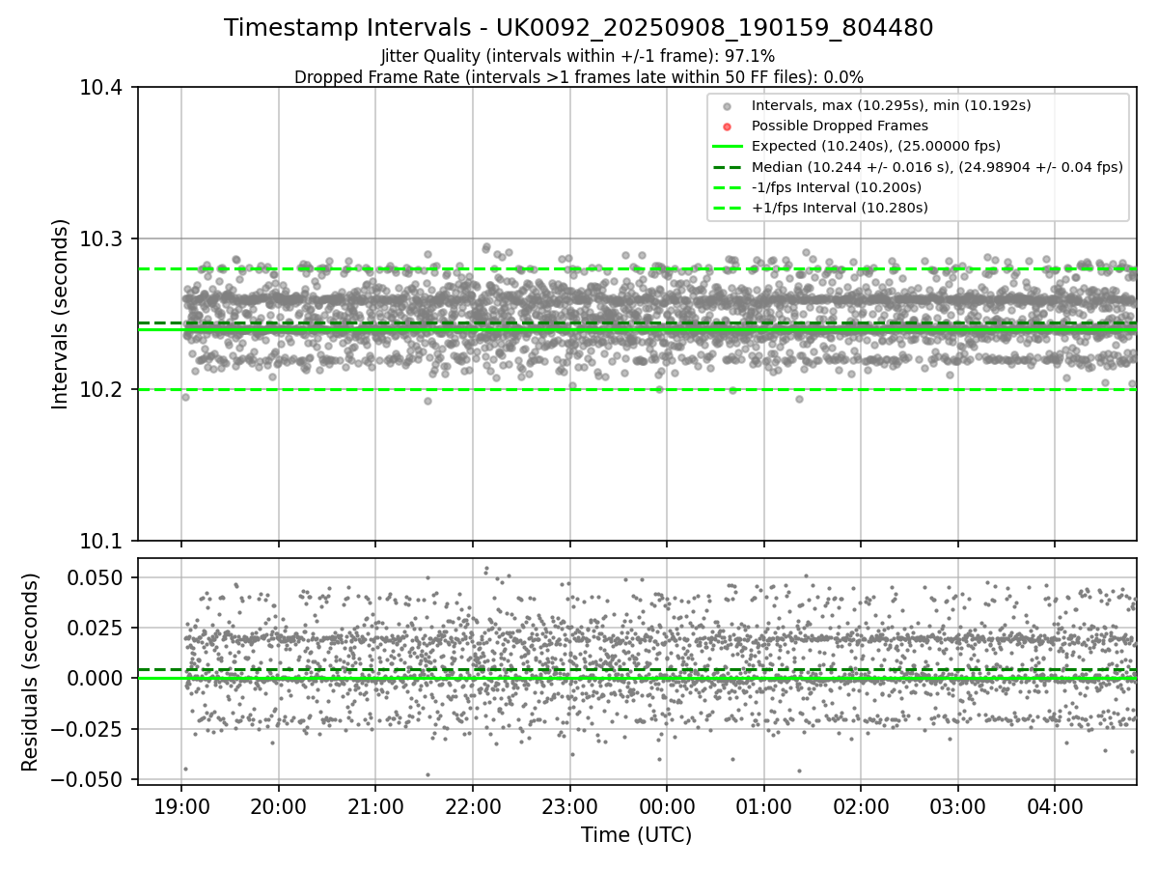The height and width of the screenshot is (869, 1158).
Task: Click the 02:00 x-axis tick label
Action: point(861,805)
